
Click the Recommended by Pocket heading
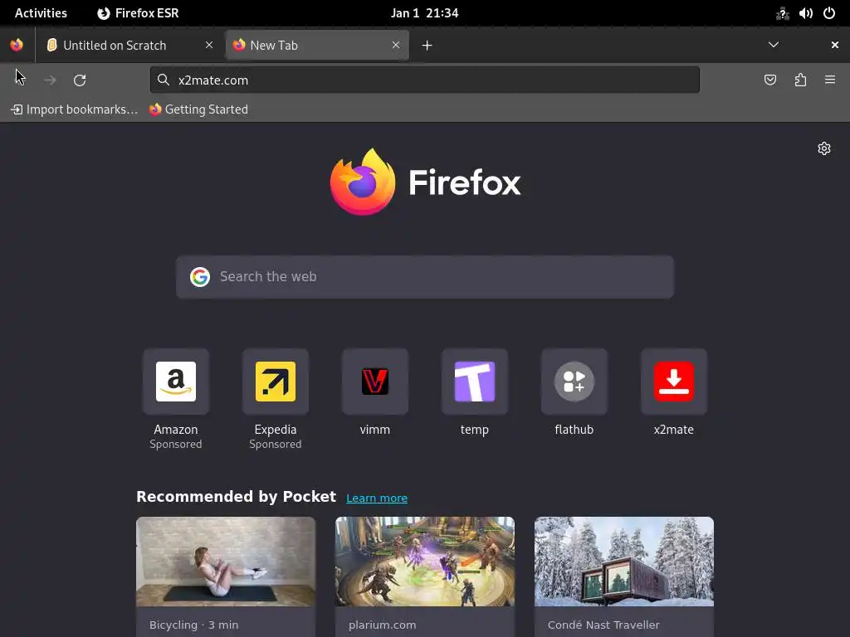pos(236,497)
